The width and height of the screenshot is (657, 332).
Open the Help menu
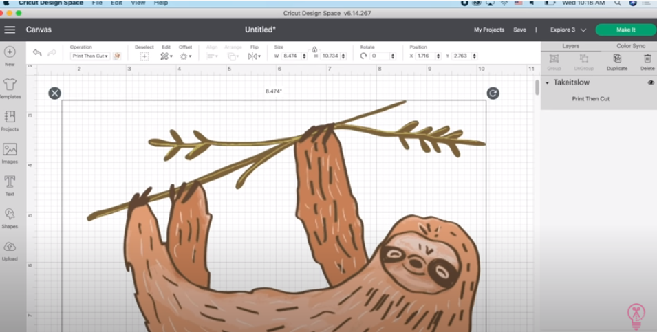(160, 3)
